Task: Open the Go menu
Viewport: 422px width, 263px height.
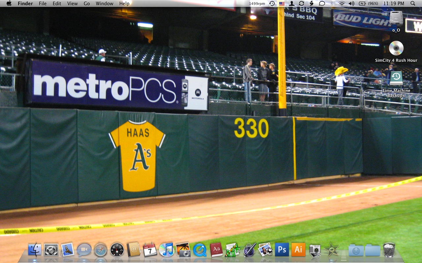Action: click(x=87, y=4)
